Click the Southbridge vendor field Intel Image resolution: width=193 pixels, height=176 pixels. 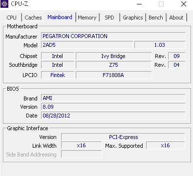coord(58,65)
